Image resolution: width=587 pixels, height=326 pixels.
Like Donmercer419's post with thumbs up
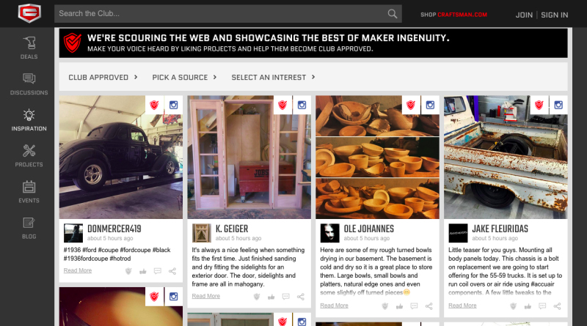click(x=142, y=271)
